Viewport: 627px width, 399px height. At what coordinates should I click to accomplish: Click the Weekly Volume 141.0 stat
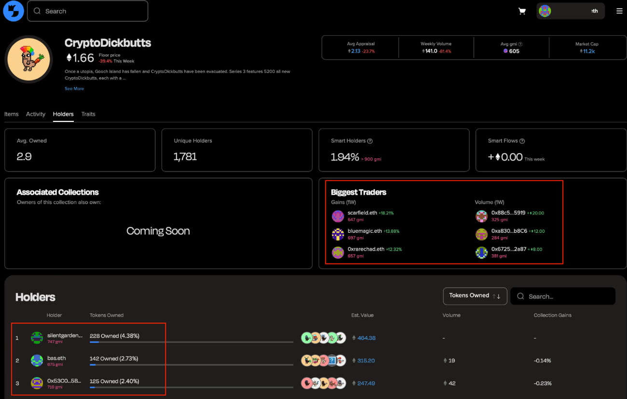436,48
